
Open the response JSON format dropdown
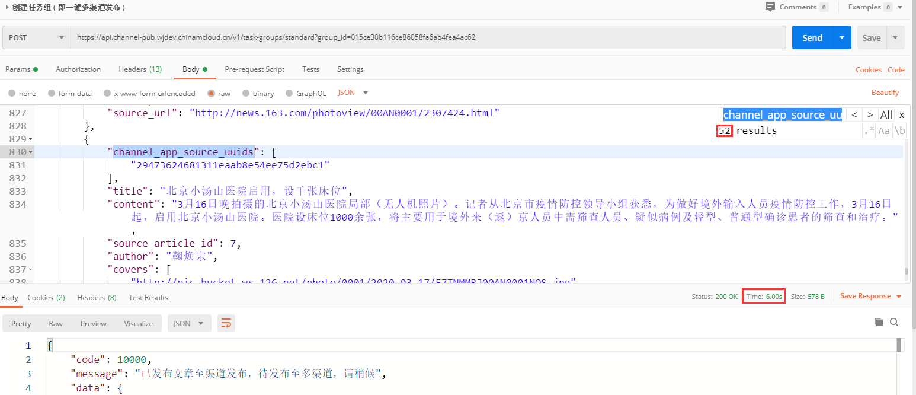189,323
